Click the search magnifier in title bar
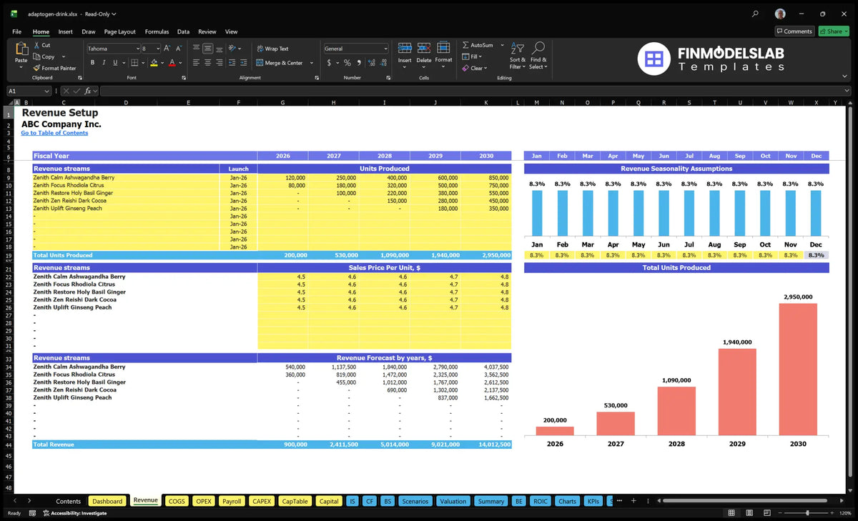This screenshot has width=858, height=521. point(756,14)
